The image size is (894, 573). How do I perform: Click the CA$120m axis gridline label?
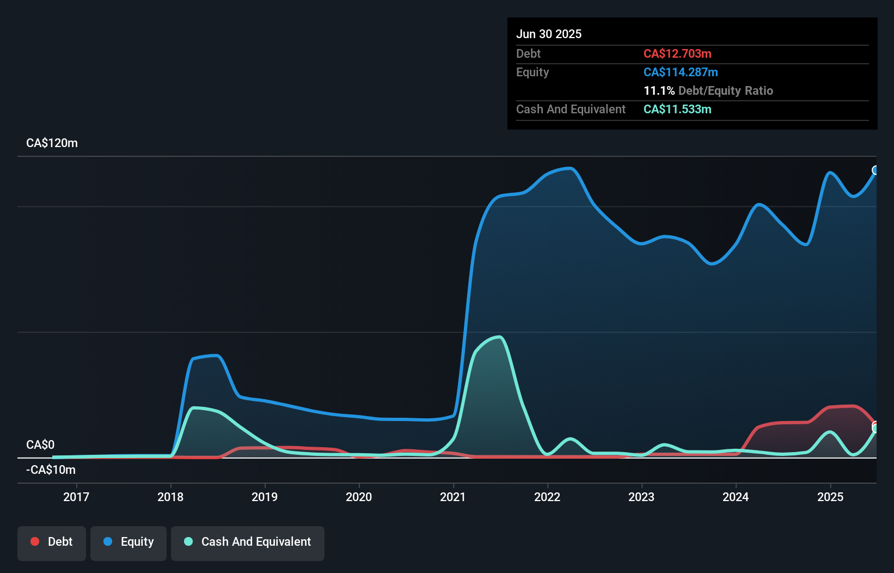52,143
